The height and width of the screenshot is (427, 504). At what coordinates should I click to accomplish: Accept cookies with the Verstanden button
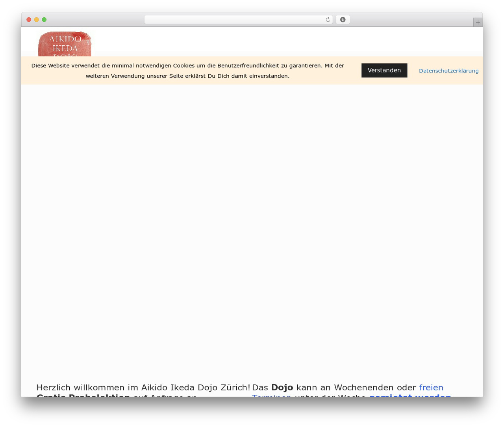(384, 71)
